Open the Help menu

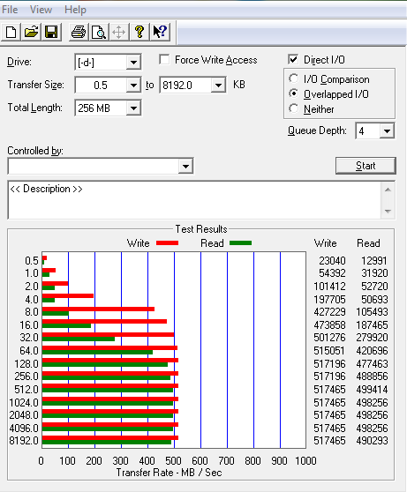coord(75,10)
